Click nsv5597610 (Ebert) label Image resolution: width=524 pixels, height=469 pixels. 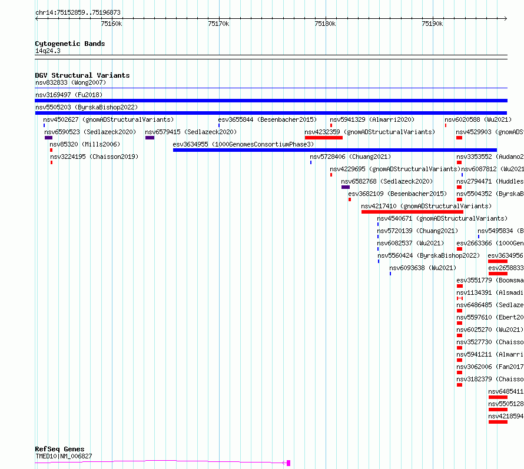pos(490,317)
